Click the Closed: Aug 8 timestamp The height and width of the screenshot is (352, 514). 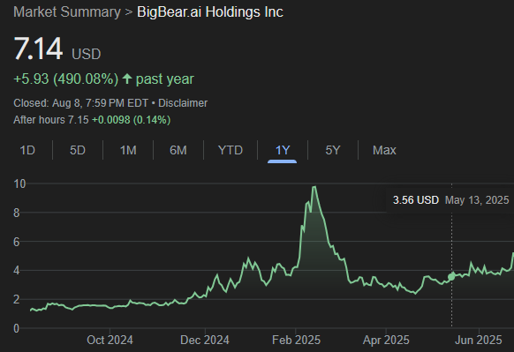[80, 103]
